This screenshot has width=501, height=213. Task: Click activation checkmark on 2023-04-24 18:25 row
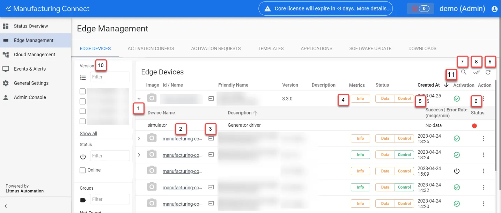pos(456,139)
